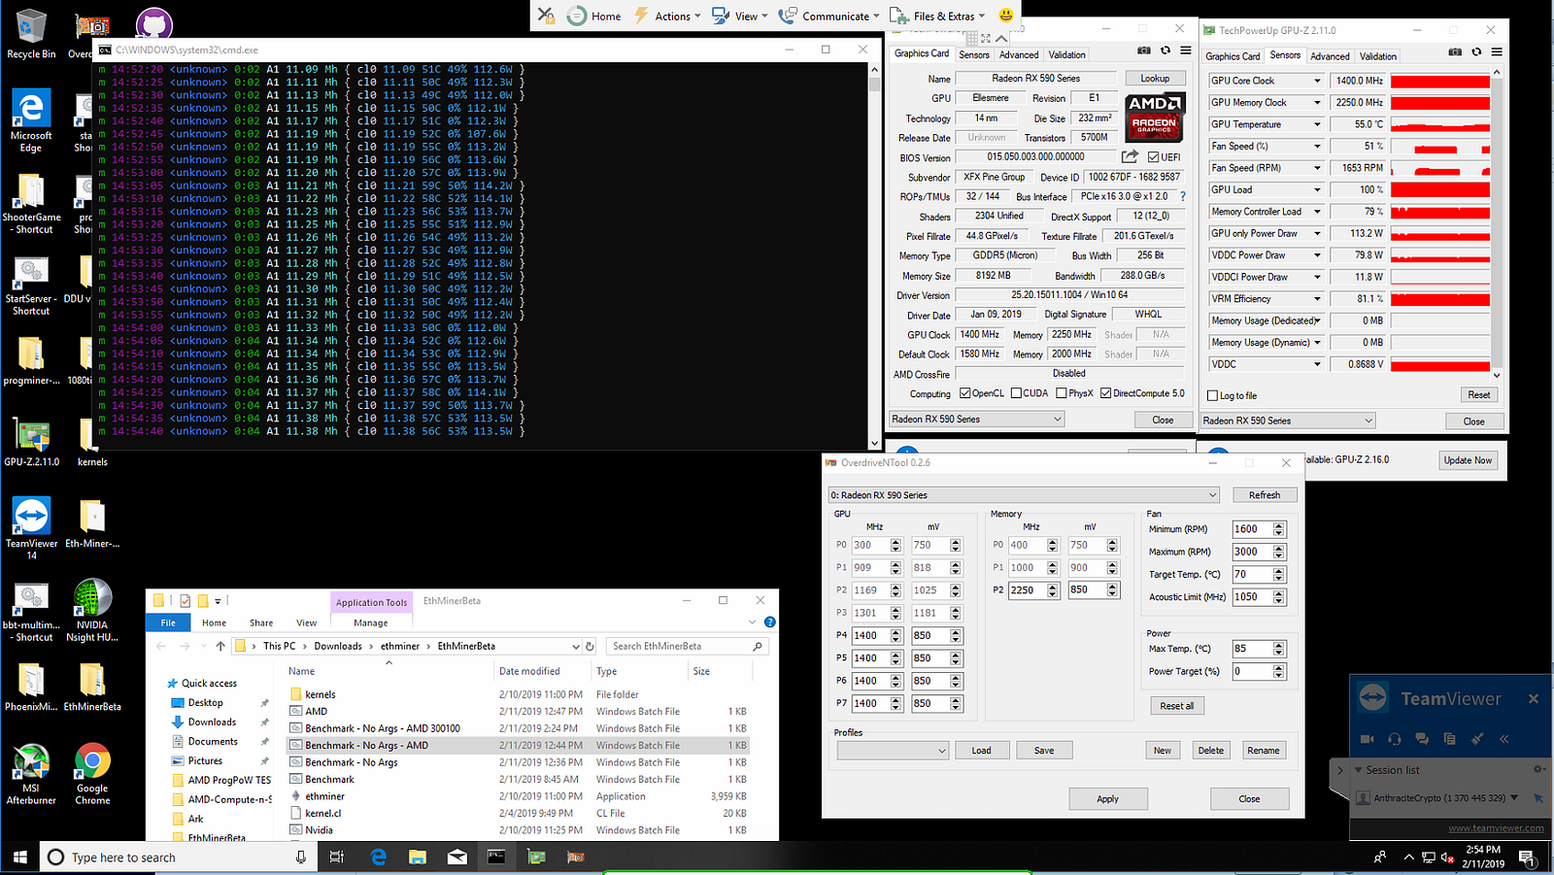Click the TeamViewer whiteboard brush icon
Viewport: 1554px width, 875px height.
1477,739
